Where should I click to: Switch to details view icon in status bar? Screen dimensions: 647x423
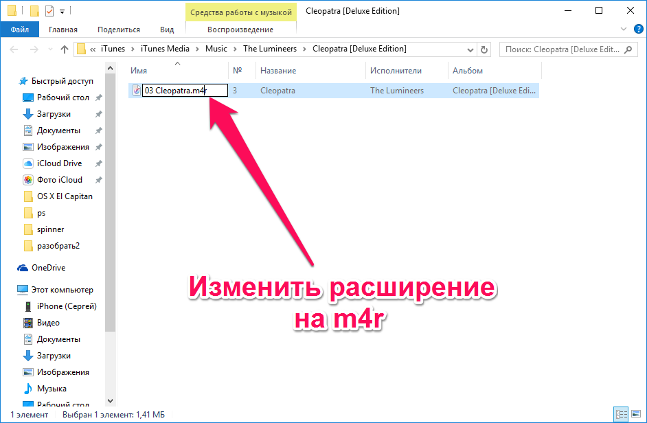point(621,414)
